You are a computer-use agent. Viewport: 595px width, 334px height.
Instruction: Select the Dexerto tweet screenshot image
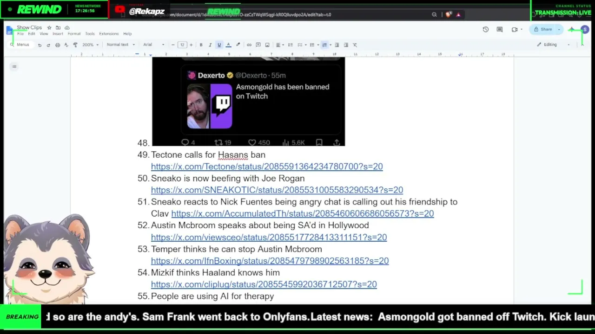(x=249, y=102)
